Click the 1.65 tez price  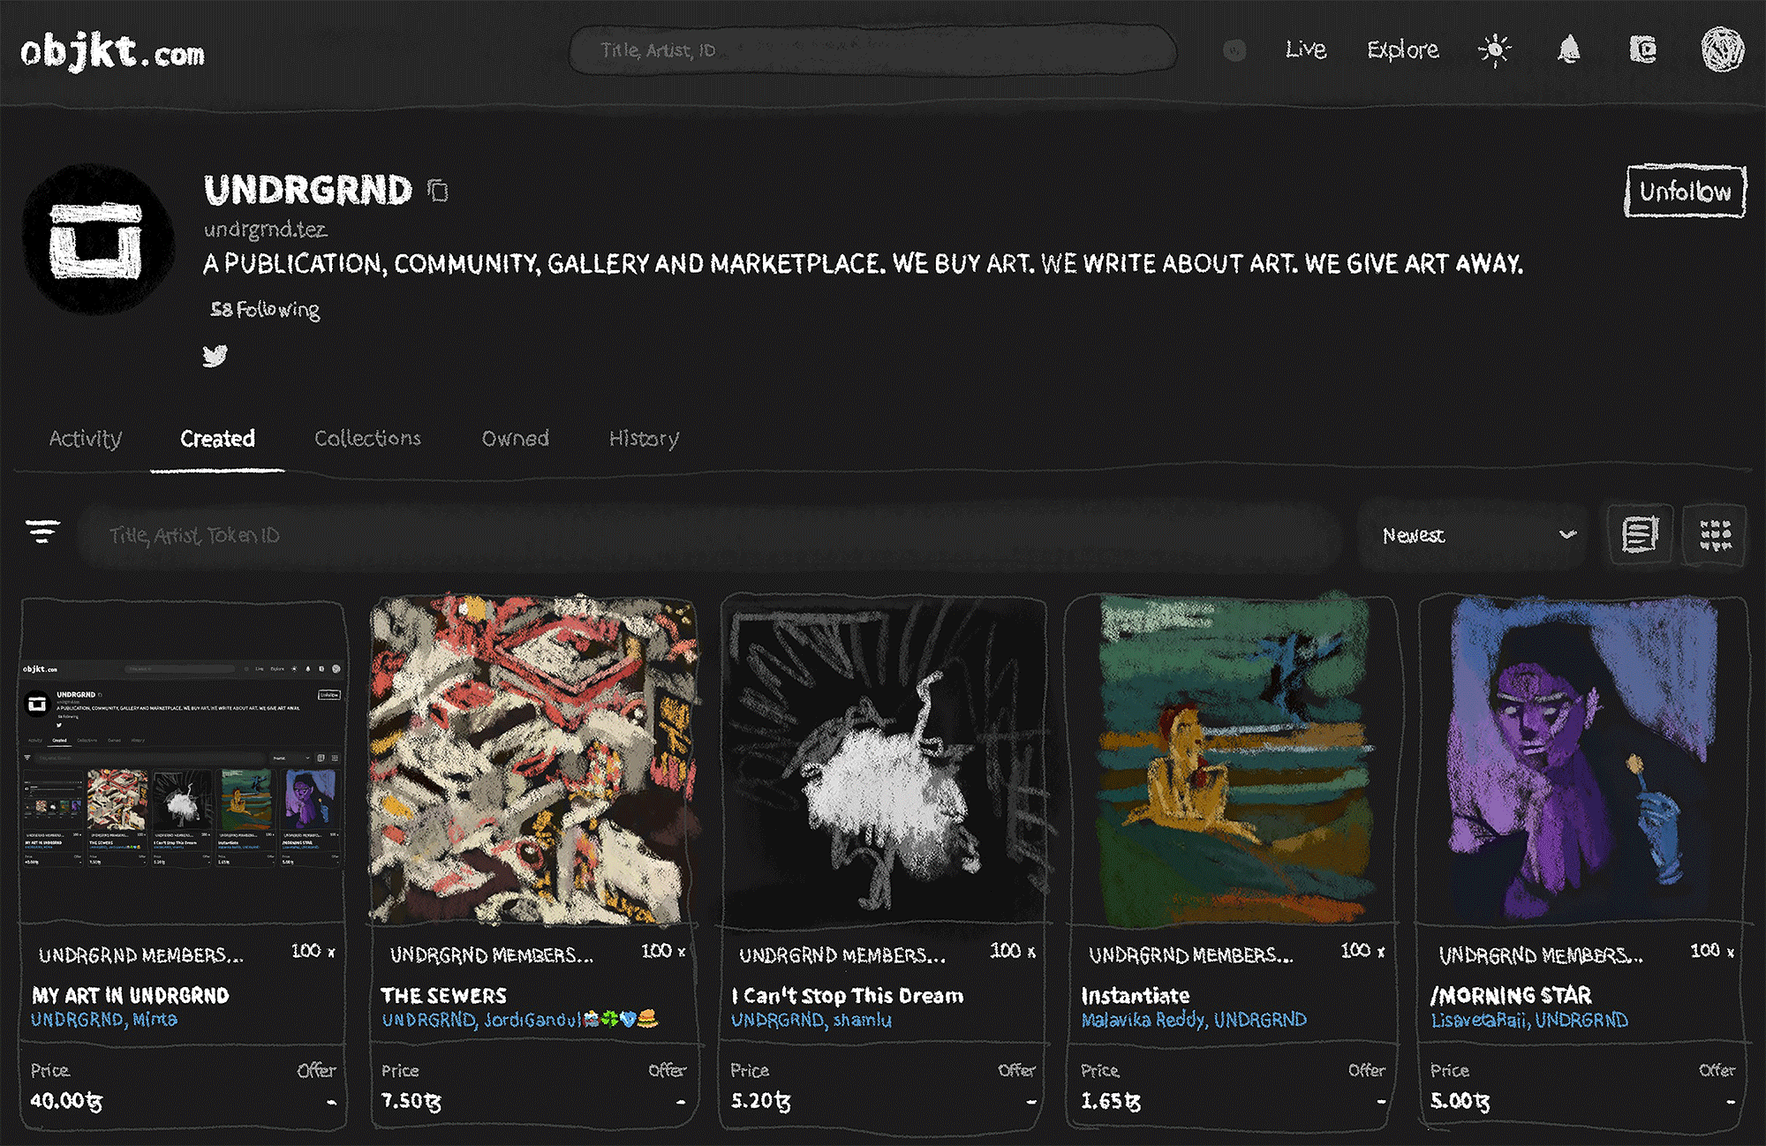(x=1111, y=1101)
